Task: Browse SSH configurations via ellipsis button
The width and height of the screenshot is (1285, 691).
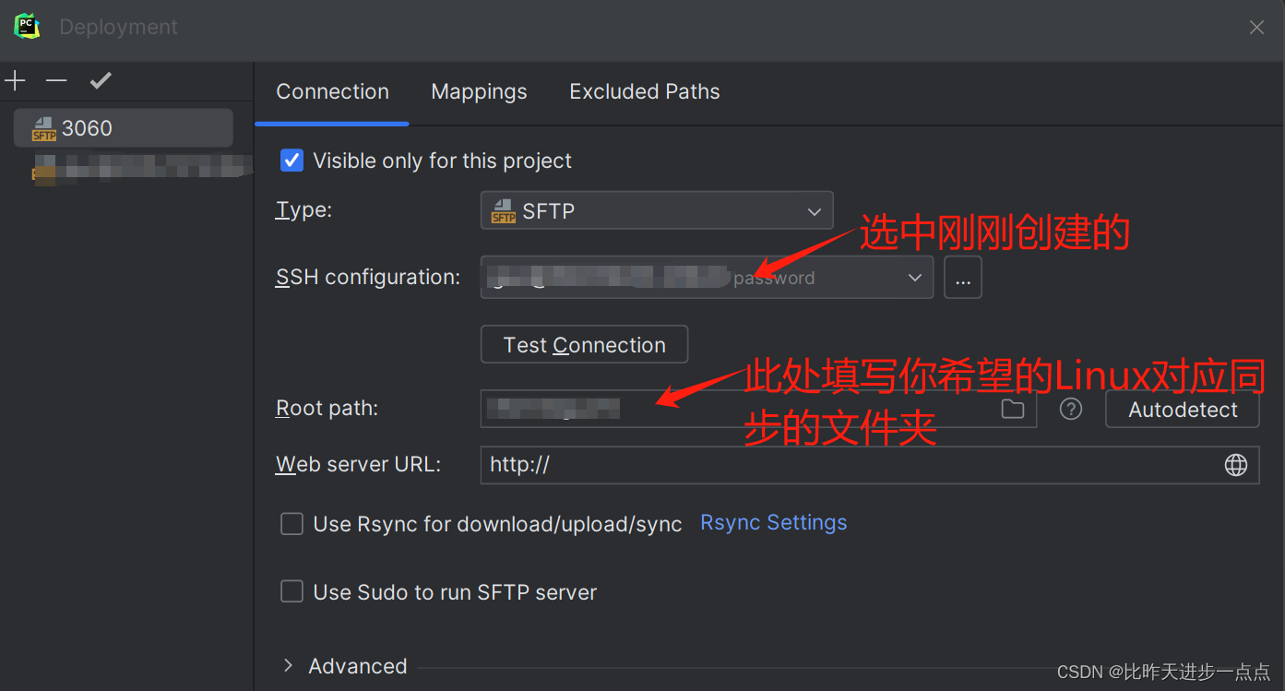Action: pyautogui.click(x=962, y=277)
